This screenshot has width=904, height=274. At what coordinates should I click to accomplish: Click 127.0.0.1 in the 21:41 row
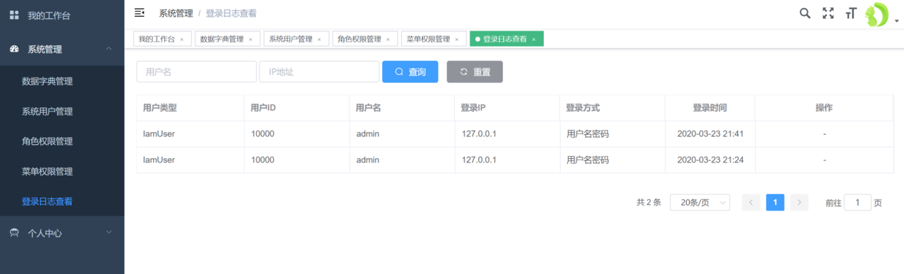479,134
